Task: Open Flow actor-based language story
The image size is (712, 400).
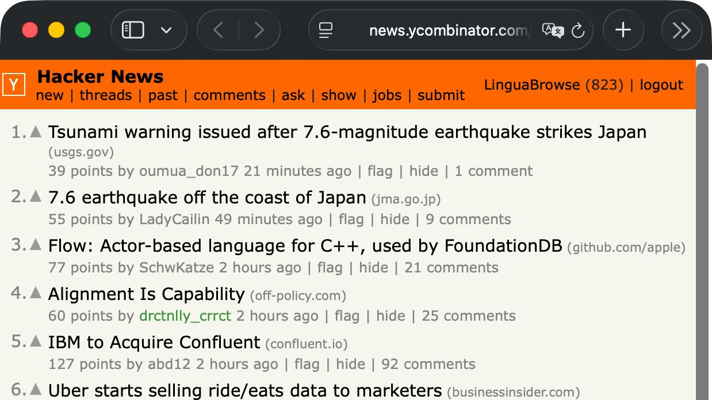Action: (x=305, y=246)
